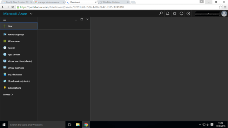This screenshot has width=228, height=128.
Task: Open the taskbar clock and date
Action: [x=220, y=124]
